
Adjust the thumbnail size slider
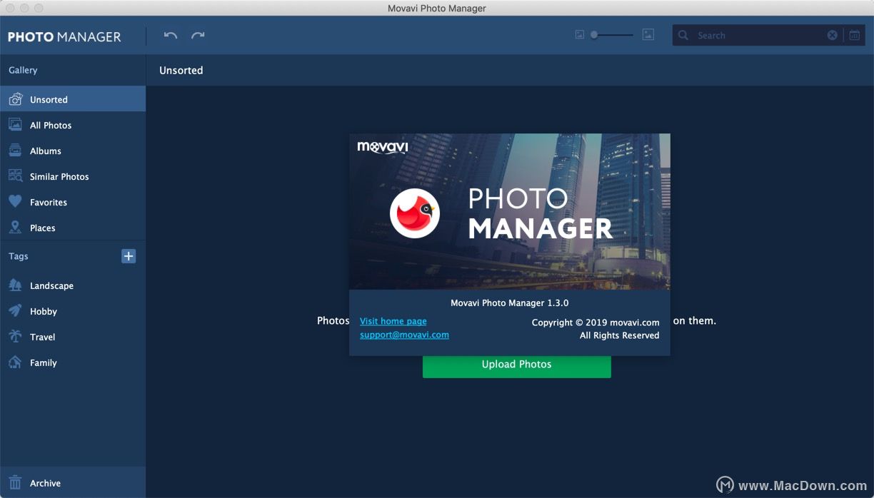611,35
